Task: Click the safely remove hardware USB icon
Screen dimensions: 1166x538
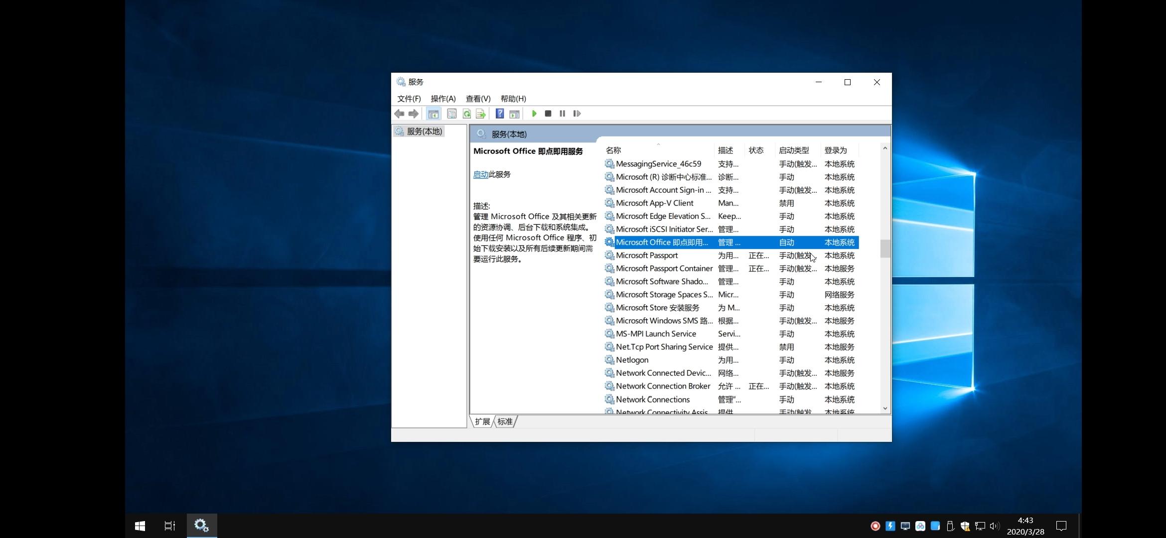Action: pyautogui.click(x=950, y=526)
